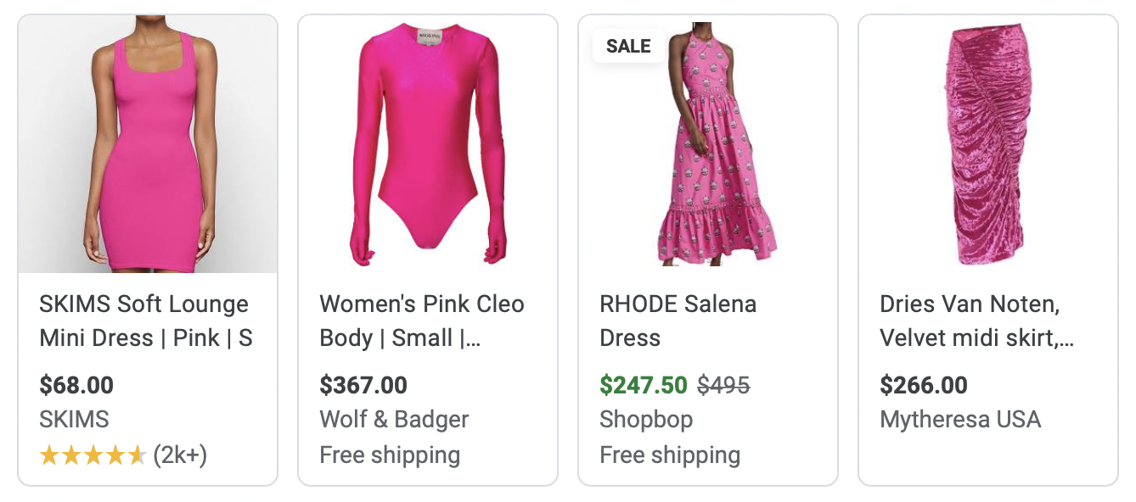Open the Women's Pink Cleo Body title

click(421, 321)
